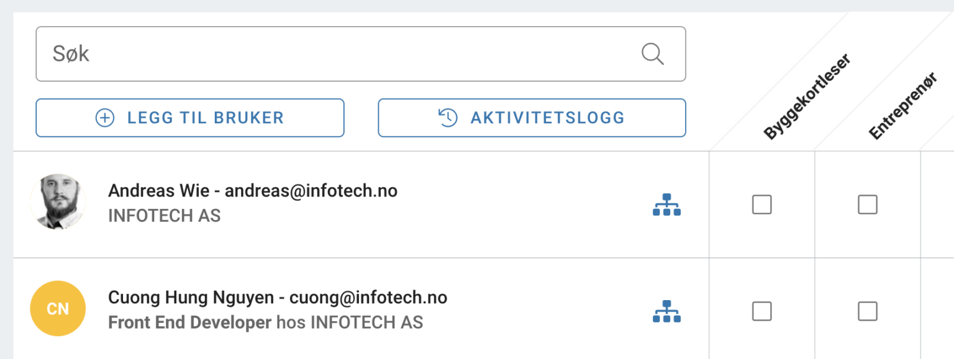
Task: Click the plus icon on Legg til bruker
Action: [x=104, y=117]
